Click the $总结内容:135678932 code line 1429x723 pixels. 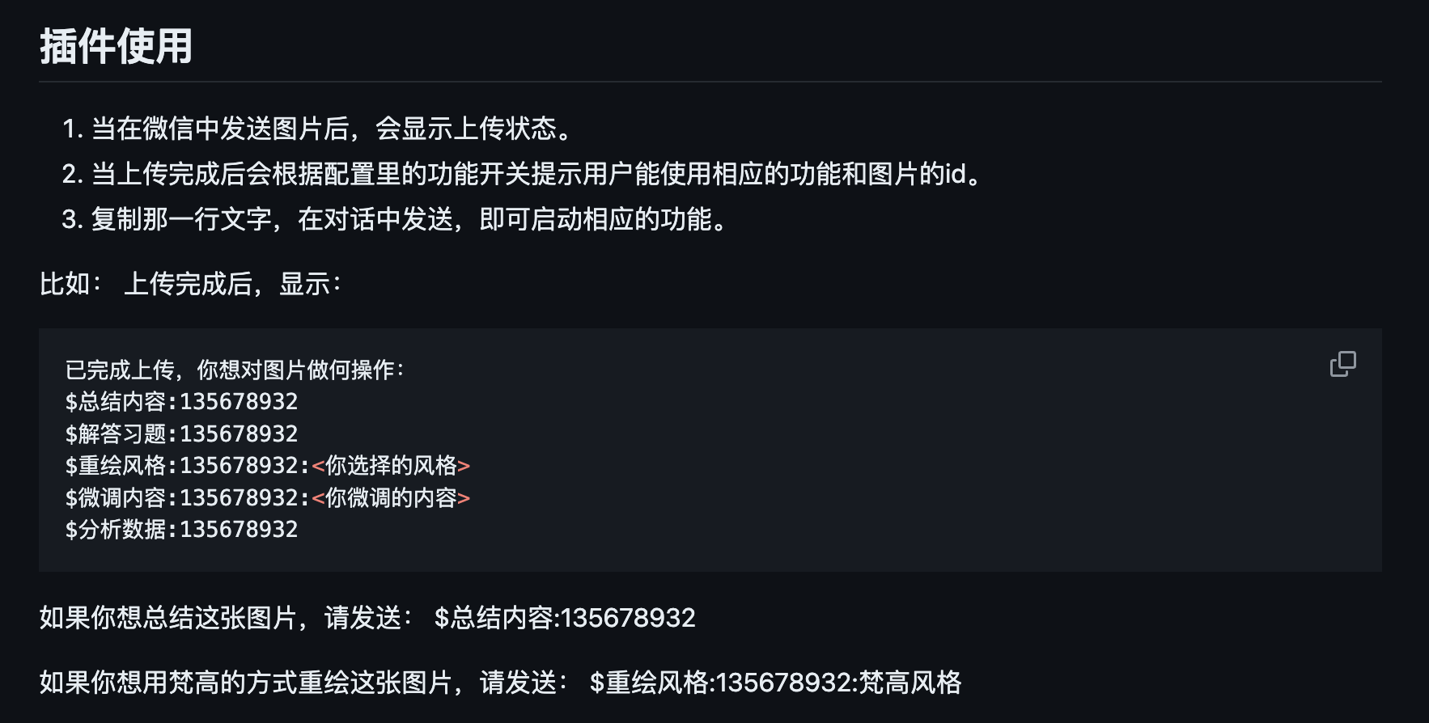click(181, 401)
